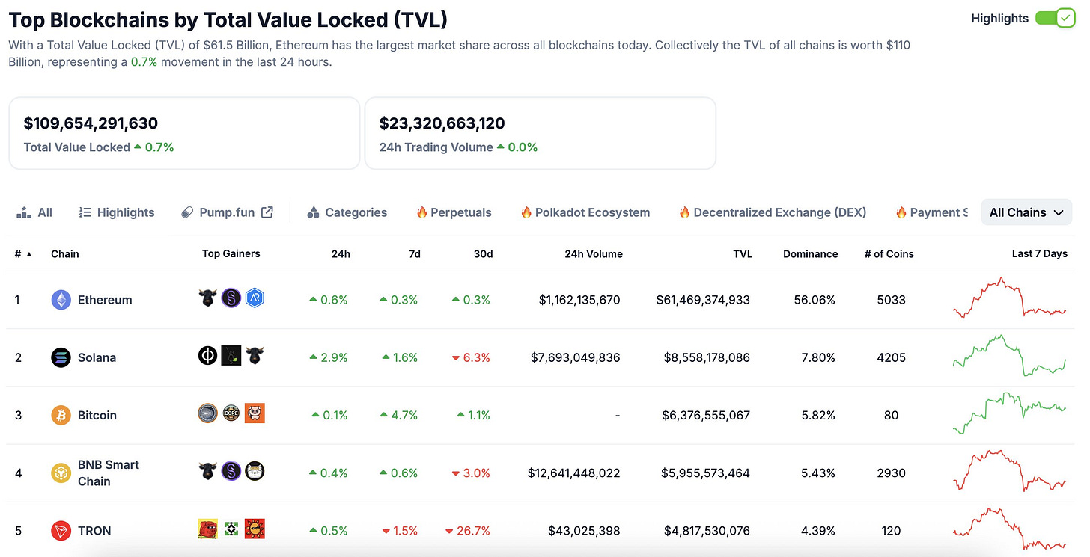Click the $109,654,291,630 Total Value Locked figure
The image size is (1090, 557).
click(x=91, y=123)
